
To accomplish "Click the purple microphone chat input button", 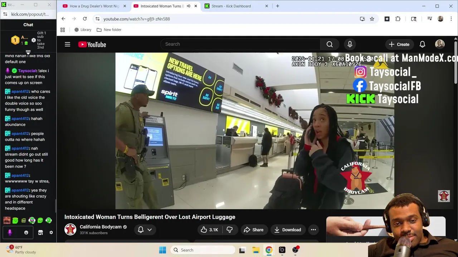I will pos(10,232).
